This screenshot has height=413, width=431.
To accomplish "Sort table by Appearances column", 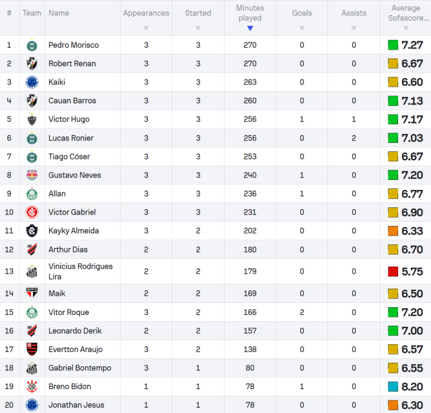I will coord(146,17).
